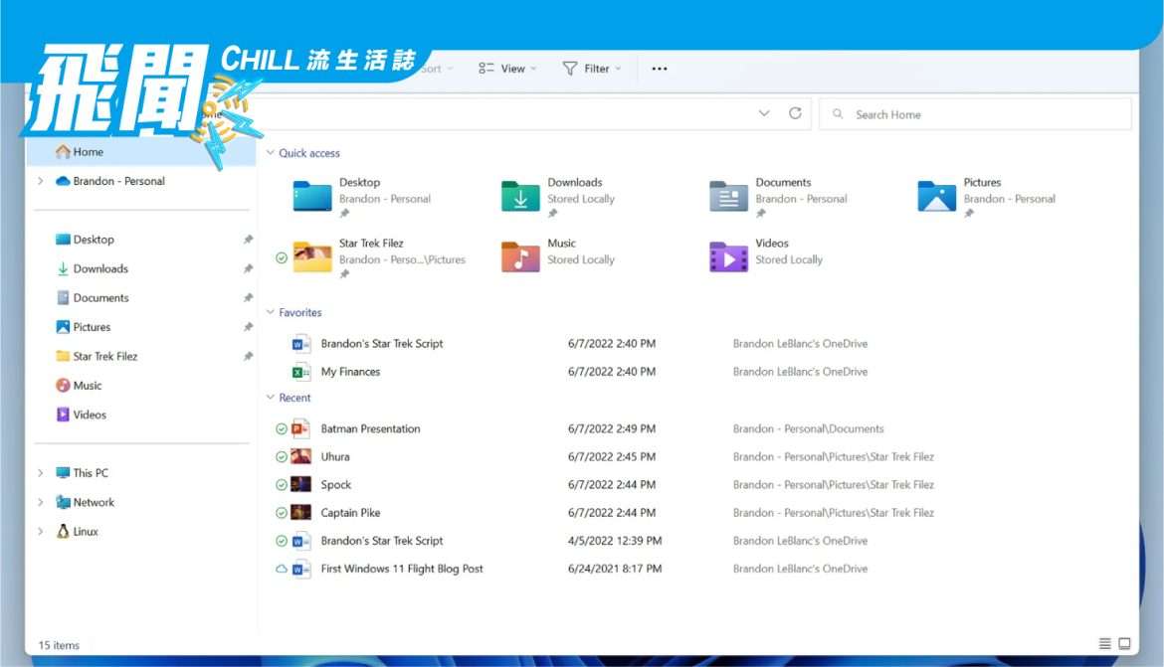Expand the This PC tree node
Screen dimensions: 1164x667
[41, 472]
